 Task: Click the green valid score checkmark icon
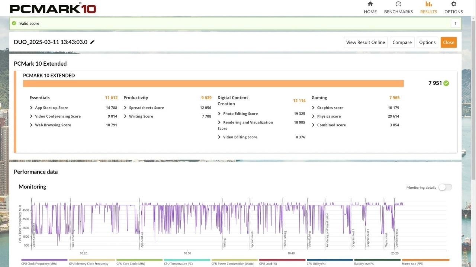(14, 23)
